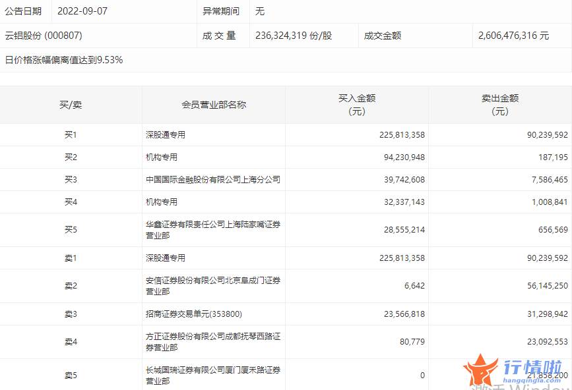Select sell amount 7,586,465

pyautogui.click(x=550, y=180)
